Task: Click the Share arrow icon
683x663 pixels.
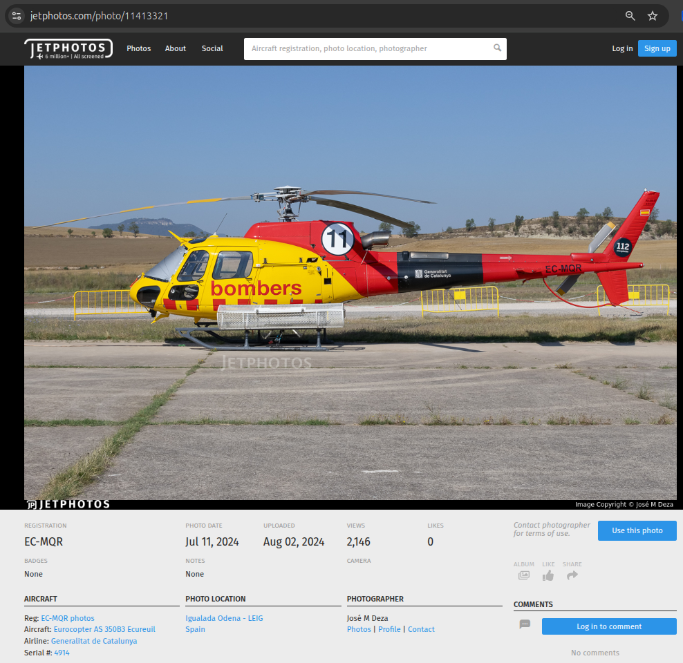Action: pyautogui.click(x=572, y=575)
